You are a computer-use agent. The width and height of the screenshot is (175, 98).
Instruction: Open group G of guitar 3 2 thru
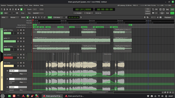pos(24,49)
